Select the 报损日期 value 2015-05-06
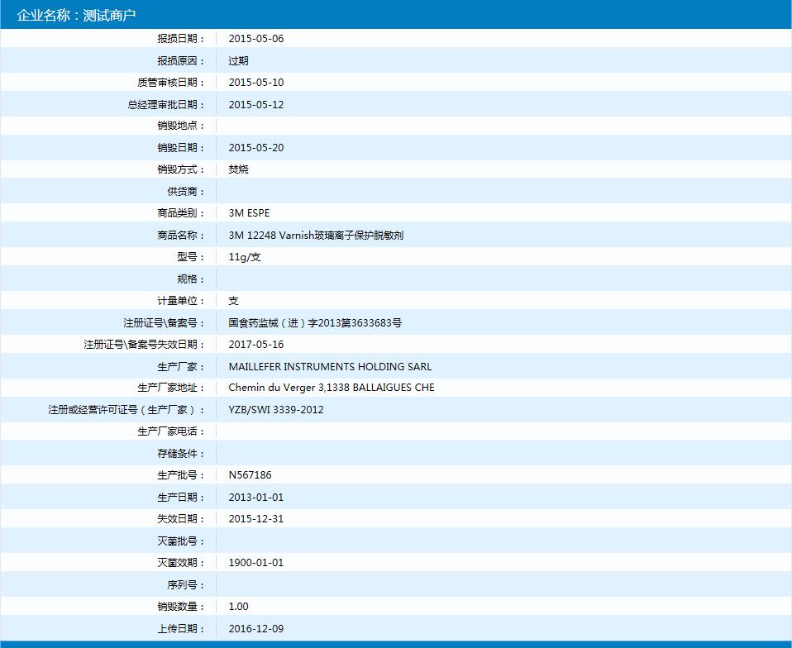792x648 pixels. coord(256,38)
